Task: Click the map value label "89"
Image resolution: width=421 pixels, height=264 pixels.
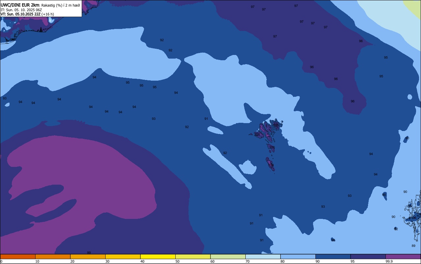Action: coord(413,246)
